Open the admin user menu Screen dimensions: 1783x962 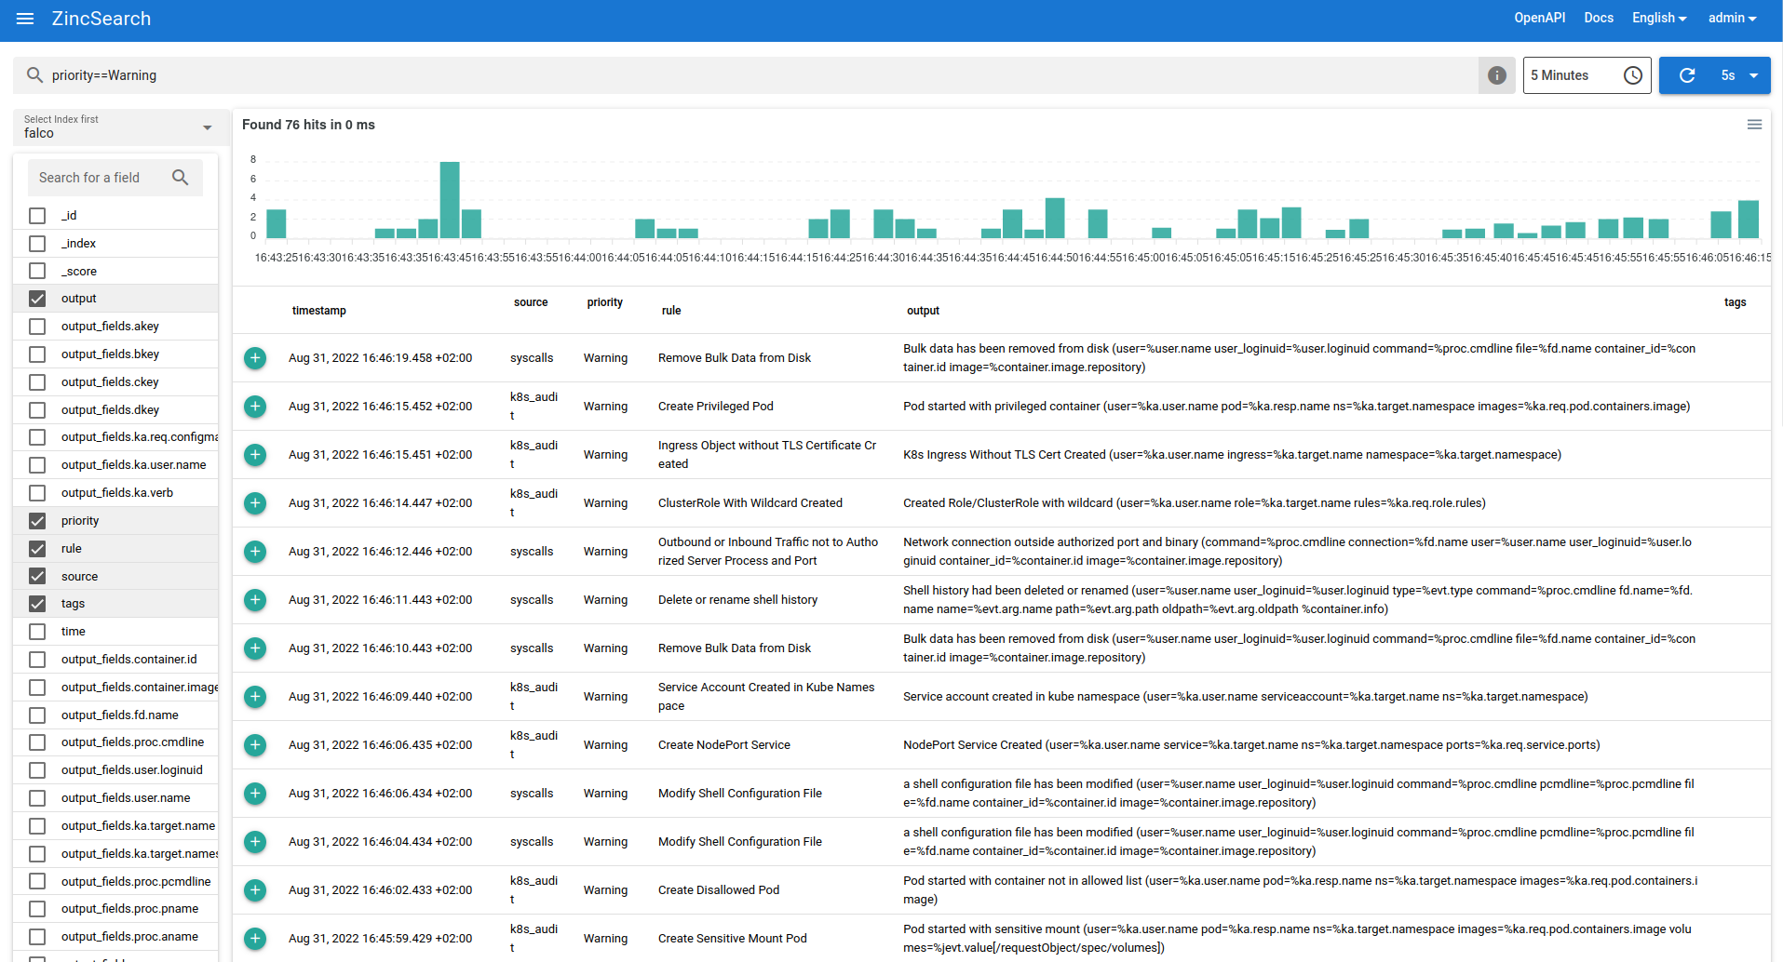(x=1731, y=19)
